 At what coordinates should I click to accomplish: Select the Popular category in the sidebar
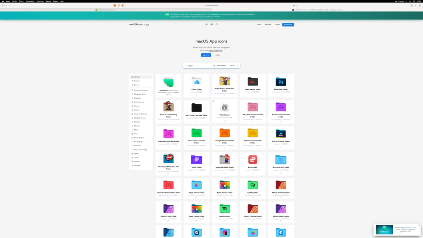(x=137, y=81)
